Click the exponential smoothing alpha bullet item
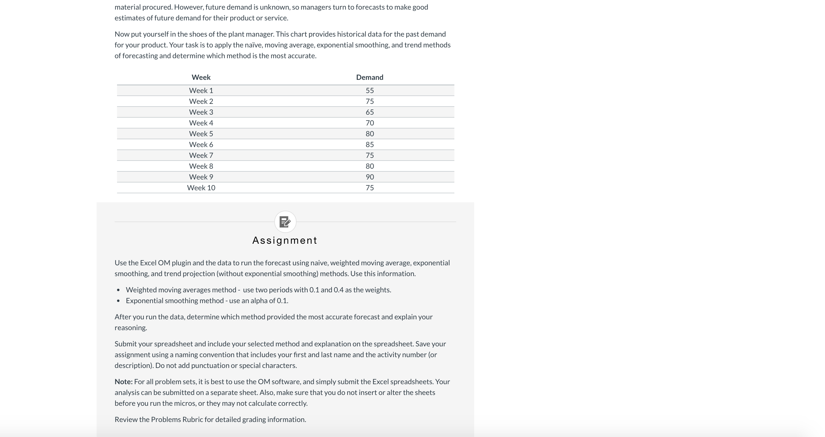This screenshot has width=825, height=437. [207, 301]
